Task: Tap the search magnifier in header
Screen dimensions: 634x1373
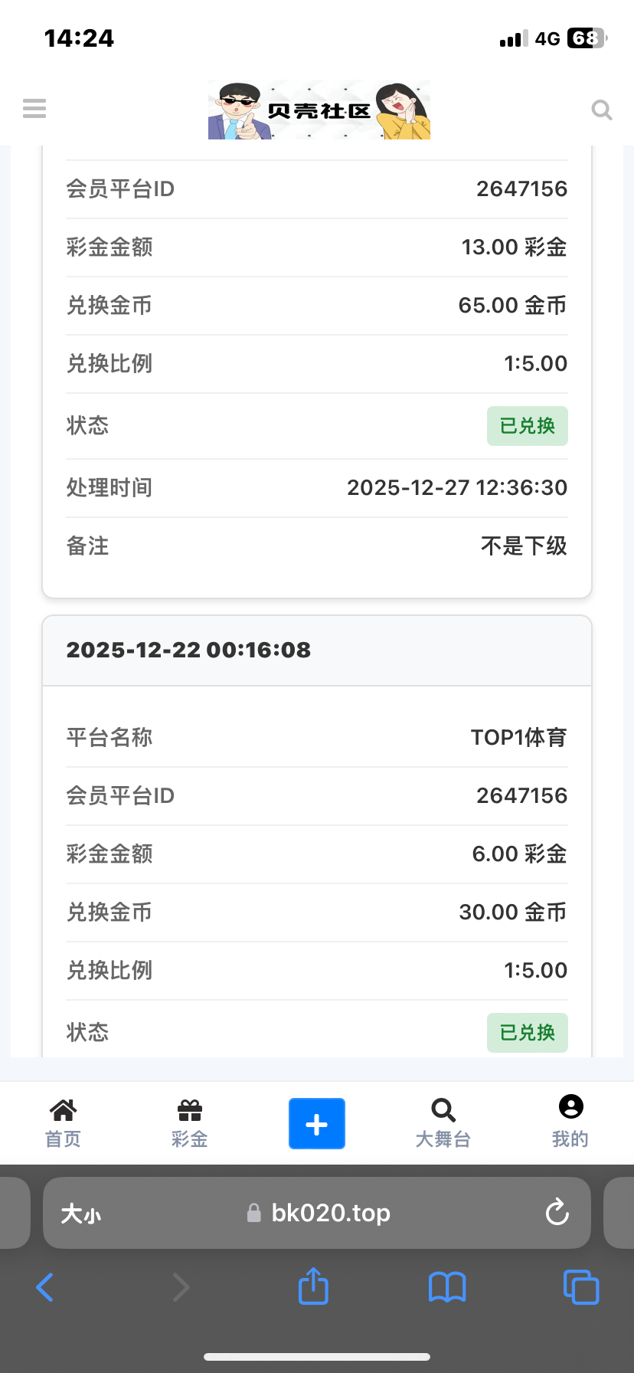Action: coord(602,110)
